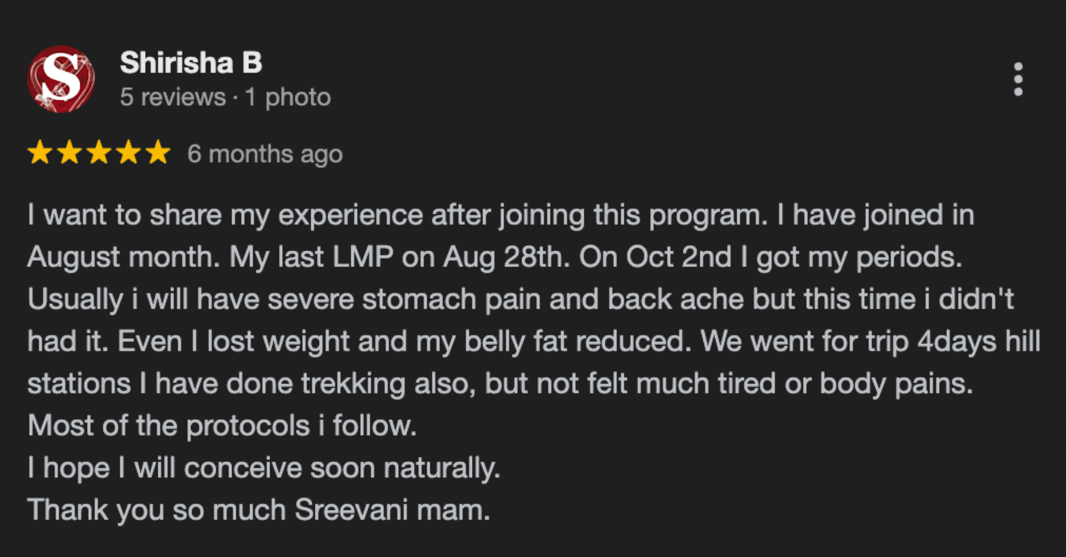Click the second yellow rating star

[69, 153]
